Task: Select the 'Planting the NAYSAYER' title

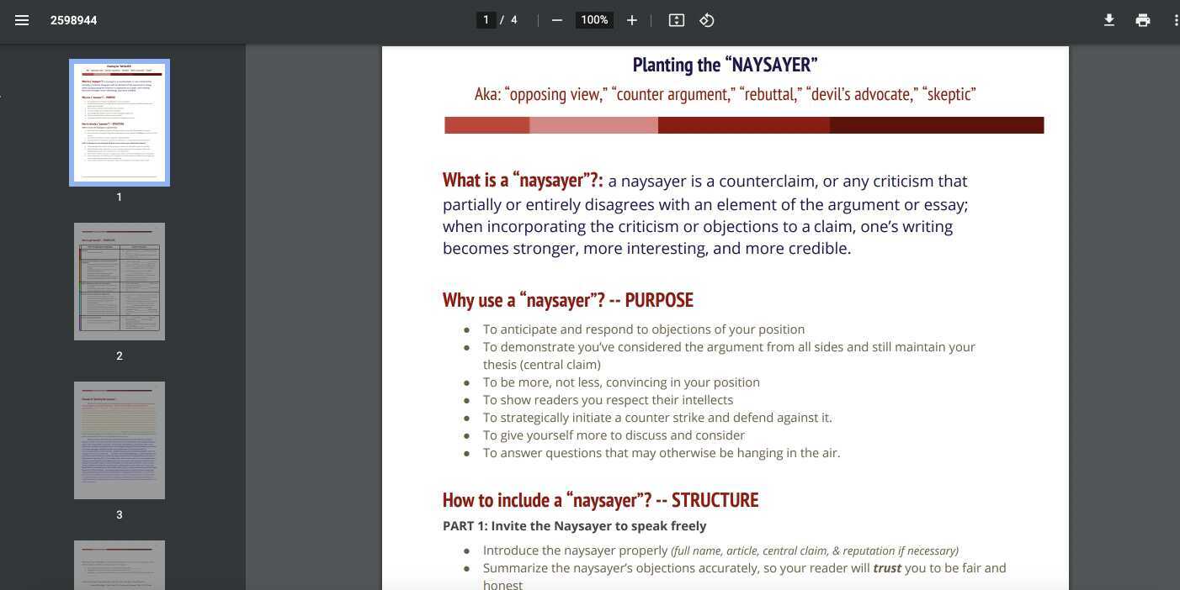Action: tap(725, 65)
